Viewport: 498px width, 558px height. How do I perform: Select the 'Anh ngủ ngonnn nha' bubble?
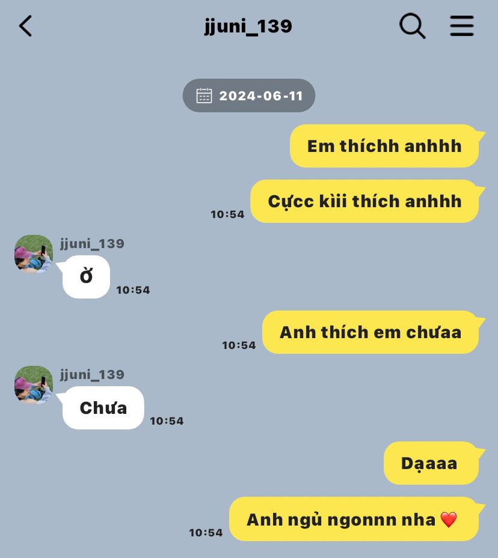tap(354, 519)
